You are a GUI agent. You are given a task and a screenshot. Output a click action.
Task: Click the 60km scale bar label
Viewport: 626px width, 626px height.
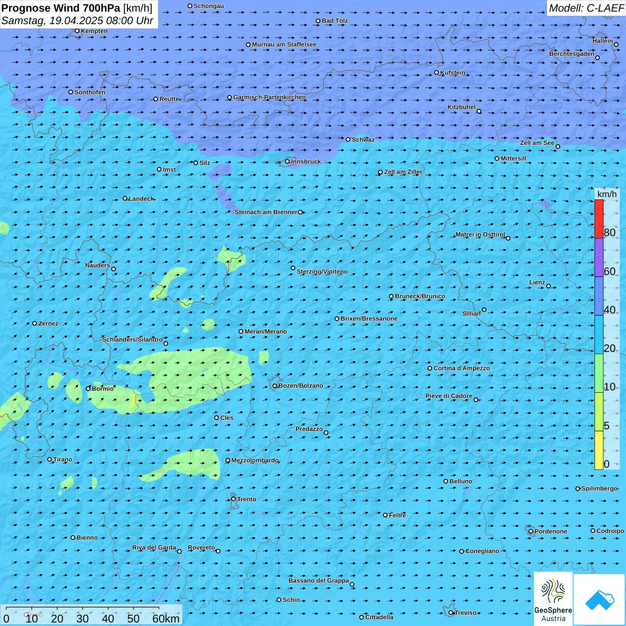(x=166, y=618)
